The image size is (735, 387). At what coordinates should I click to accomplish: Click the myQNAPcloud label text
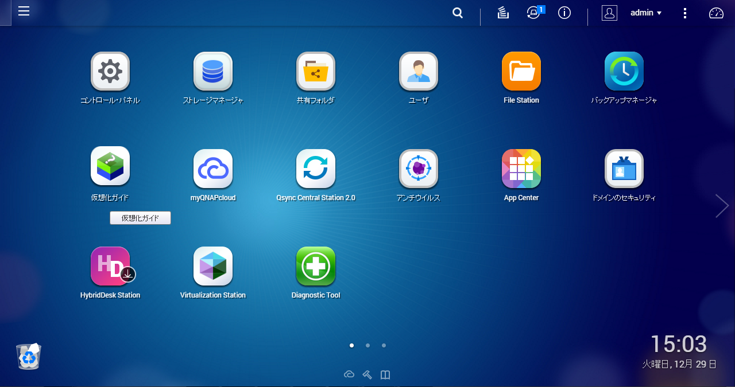pyautogui.click(x=213, y=198)
